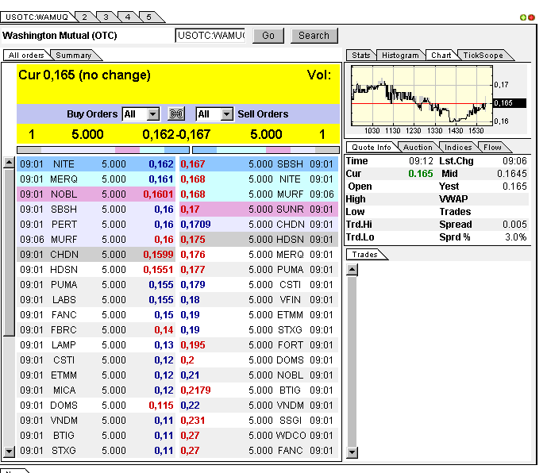Click the Sprd % value 3.0%
Viewport: 547px width, 473px height.
click(x=515, y=237)
